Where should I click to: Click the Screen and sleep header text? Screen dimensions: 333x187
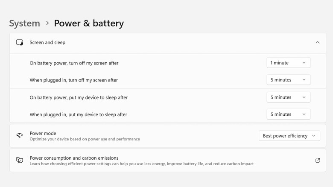[x=47, y=43]
